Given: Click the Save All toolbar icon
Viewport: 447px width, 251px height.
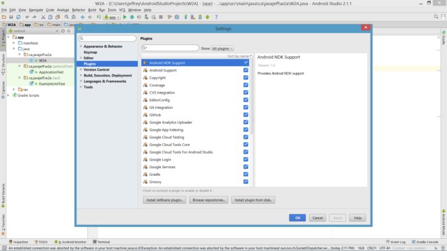Looking at the screenshot, I should click(x=11, y=17).
